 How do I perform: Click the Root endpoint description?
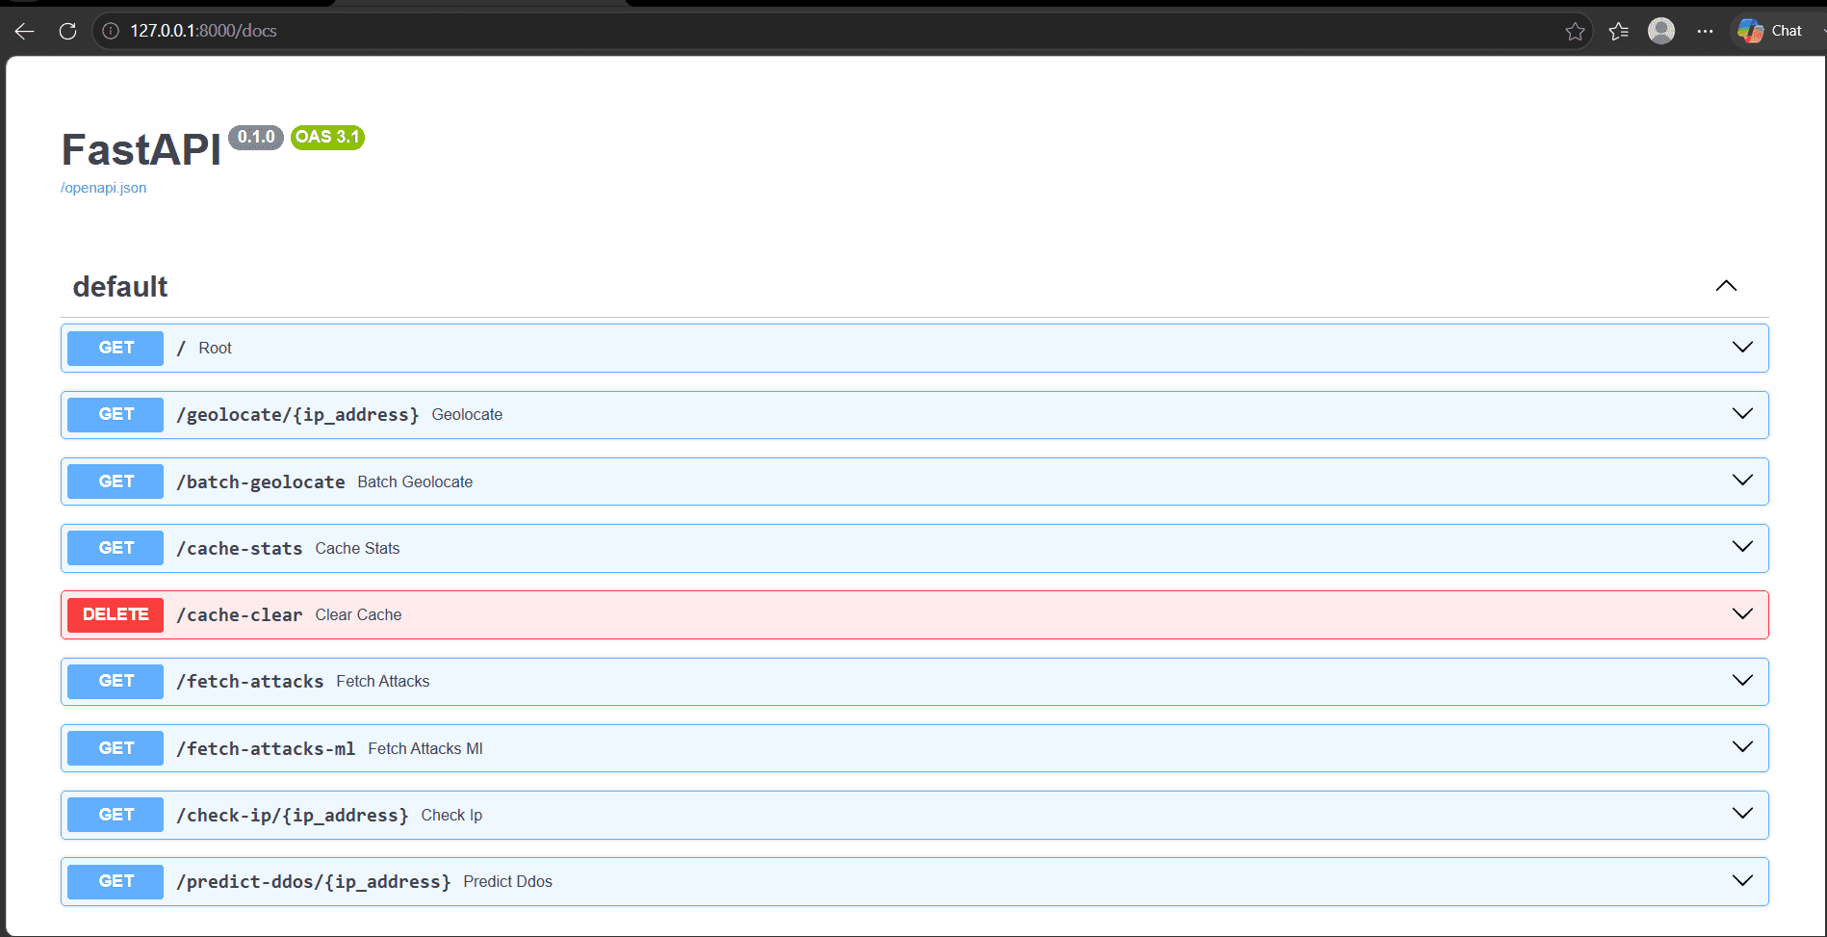pyautogui.click(x=215, y=348)
